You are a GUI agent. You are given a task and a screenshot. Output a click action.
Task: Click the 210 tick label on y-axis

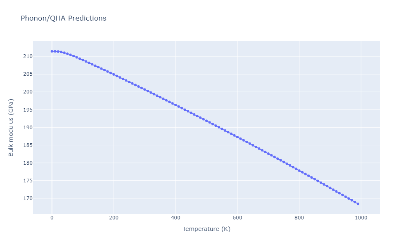tap(27, 56)
